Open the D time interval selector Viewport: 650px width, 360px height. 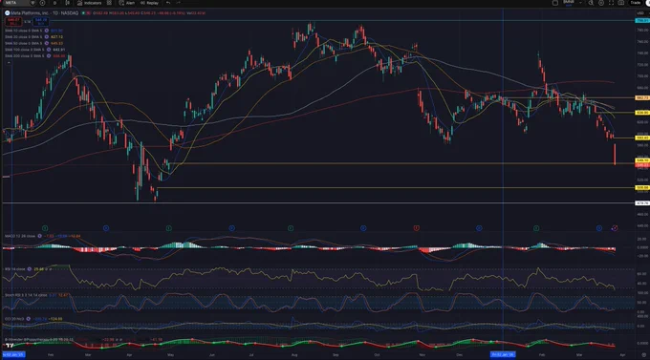click(x=54, y=3)
